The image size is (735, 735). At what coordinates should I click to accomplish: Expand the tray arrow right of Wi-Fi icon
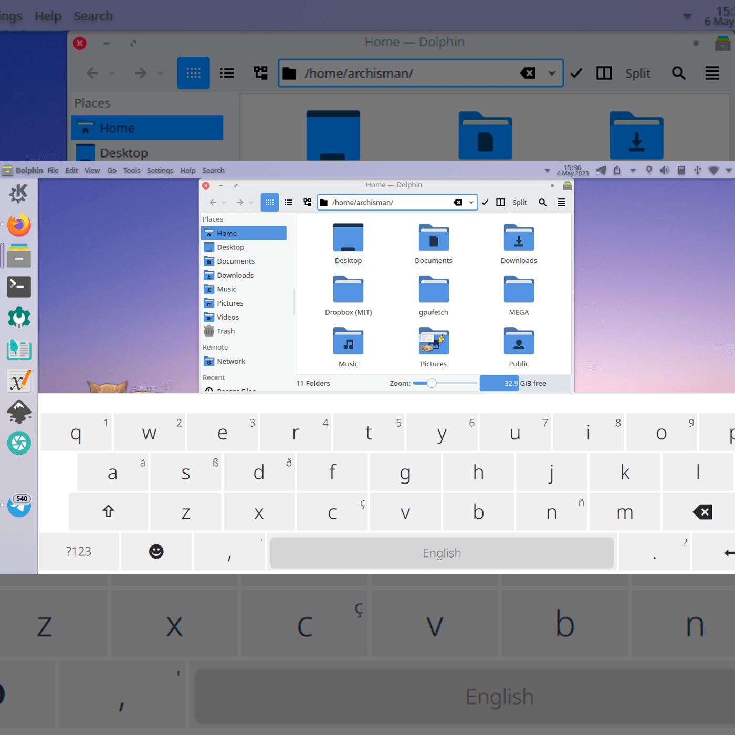729,170
